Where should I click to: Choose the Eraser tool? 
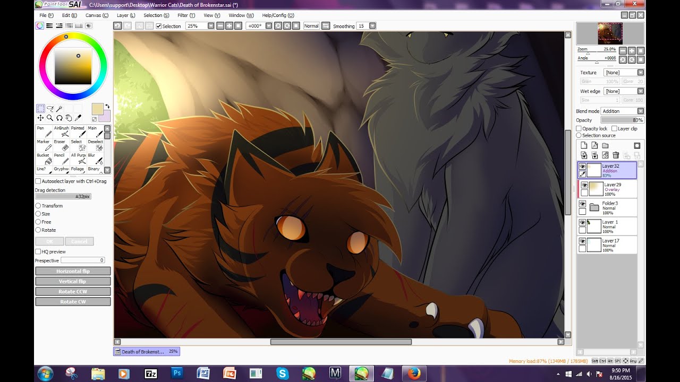tap(62, 145)
